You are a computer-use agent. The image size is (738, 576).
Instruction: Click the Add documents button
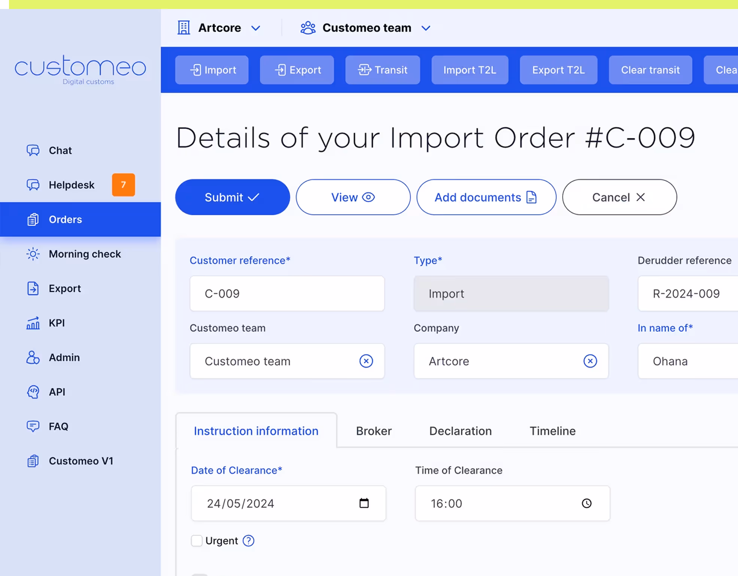486,197
